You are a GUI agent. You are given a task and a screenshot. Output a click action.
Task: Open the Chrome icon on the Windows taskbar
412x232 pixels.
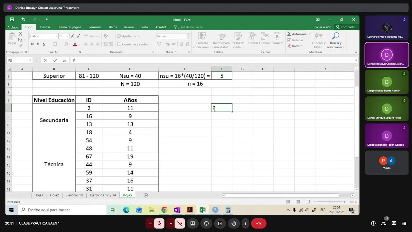[x=164, y=210]
